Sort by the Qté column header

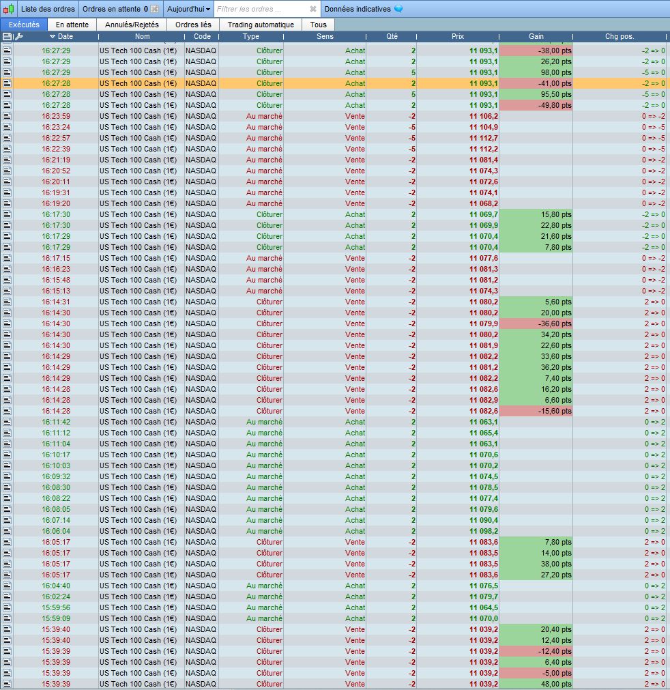pyautogui.click(x=392, y=37)
